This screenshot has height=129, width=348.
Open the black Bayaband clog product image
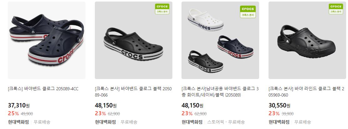(x=134, y=40)
